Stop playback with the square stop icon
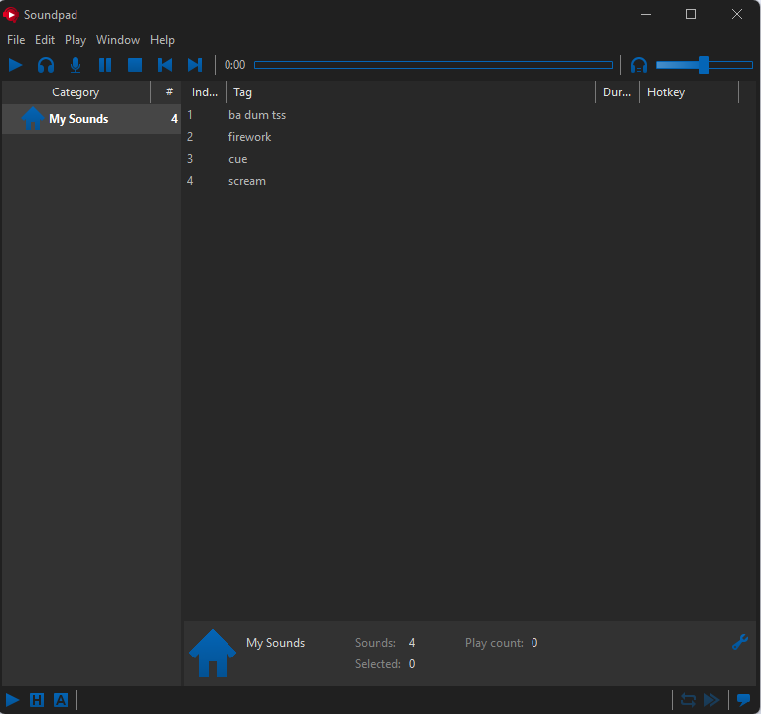Image resolution: width=761 pixels, height=714 pixels. [135, 65]
